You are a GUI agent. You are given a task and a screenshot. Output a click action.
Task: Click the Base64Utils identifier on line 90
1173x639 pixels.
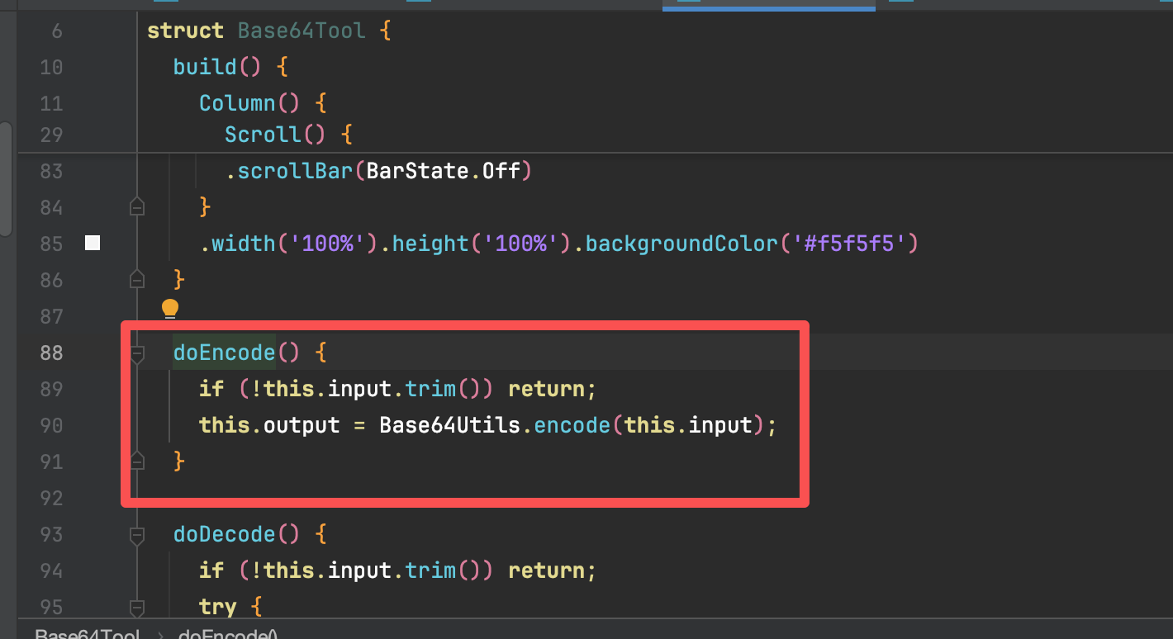click(450, 425)
